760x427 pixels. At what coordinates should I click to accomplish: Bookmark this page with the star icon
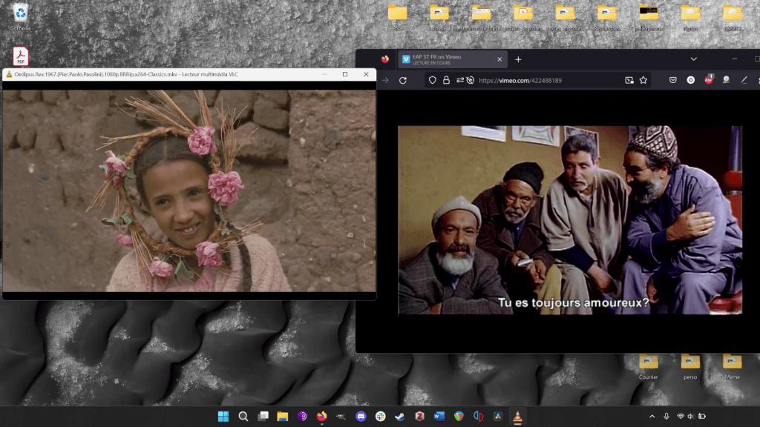(643, 80)
